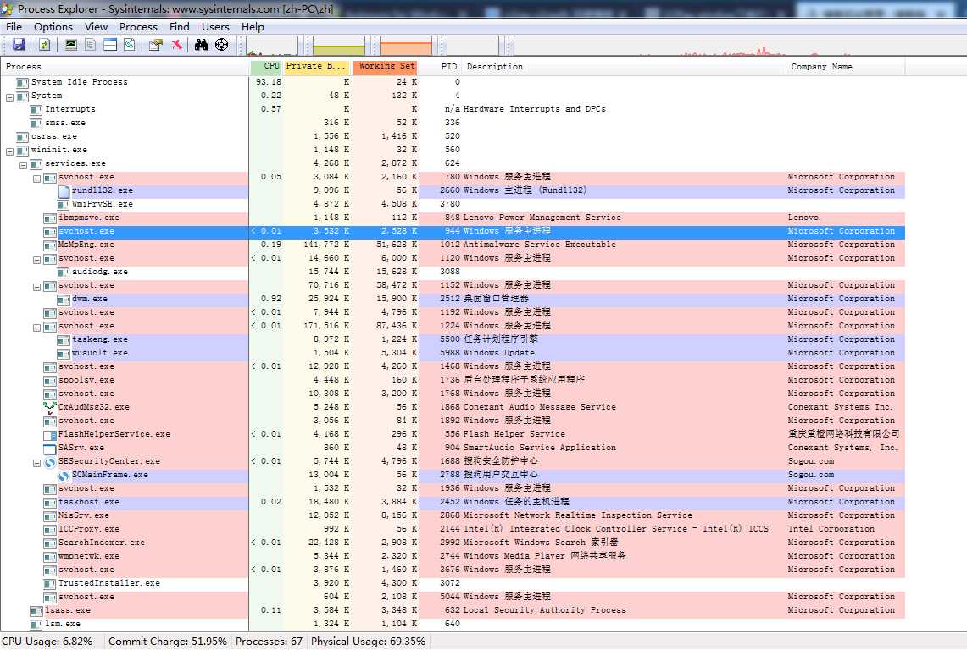Collapse svchost.exe PID 780 node

coord(36,179)
